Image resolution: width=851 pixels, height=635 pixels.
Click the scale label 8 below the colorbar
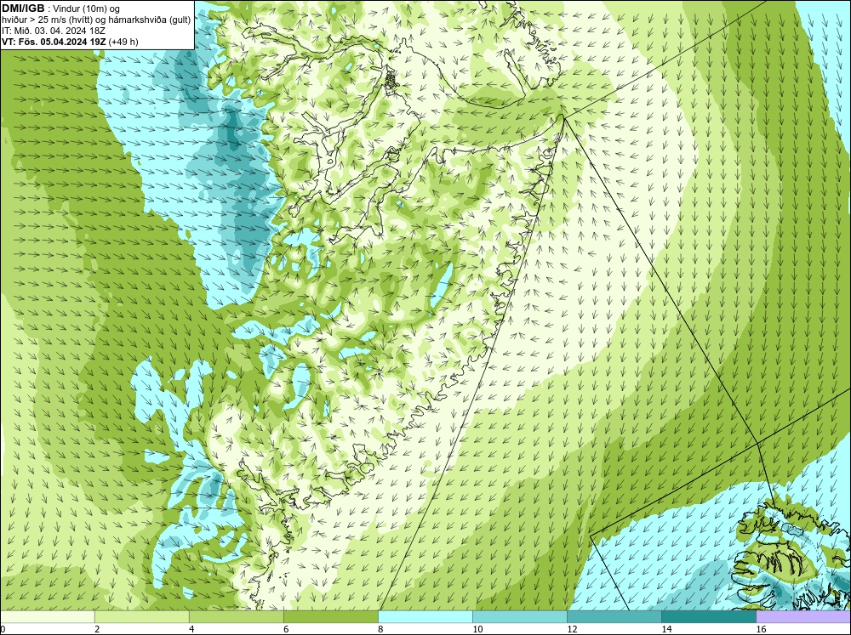coord(380,629)
